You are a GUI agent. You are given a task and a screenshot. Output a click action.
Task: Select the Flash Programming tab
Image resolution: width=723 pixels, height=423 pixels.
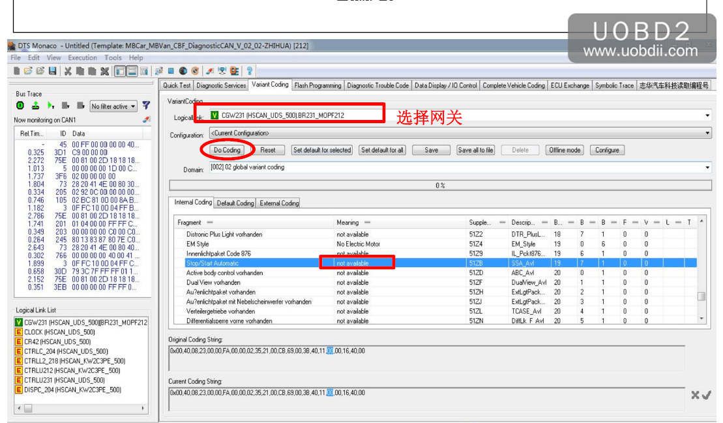(317, 85)
